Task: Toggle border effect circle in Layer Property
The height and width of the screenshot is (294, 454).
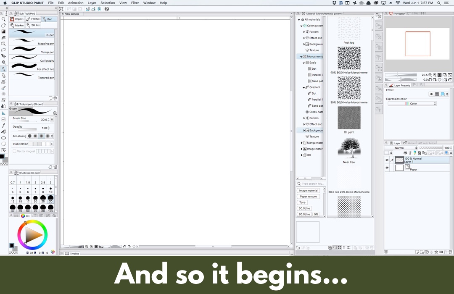Action: point(431,94)
